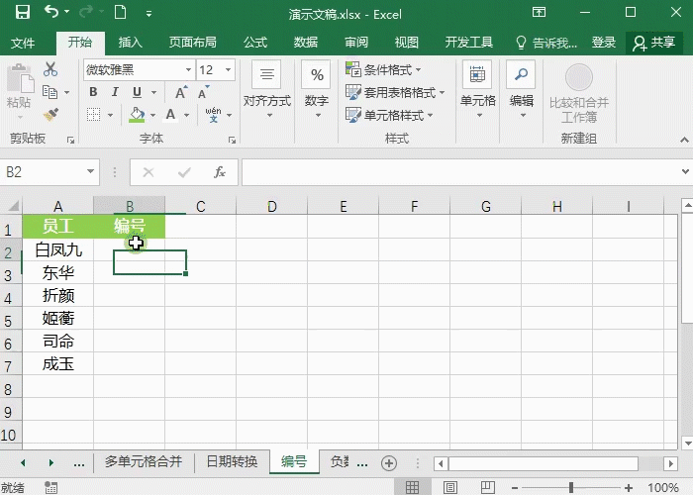Image resolution: width=693 pixels, height=495 pixels.
Task: Open the font size 12 dropdown
Action: [x=228, y=70]
